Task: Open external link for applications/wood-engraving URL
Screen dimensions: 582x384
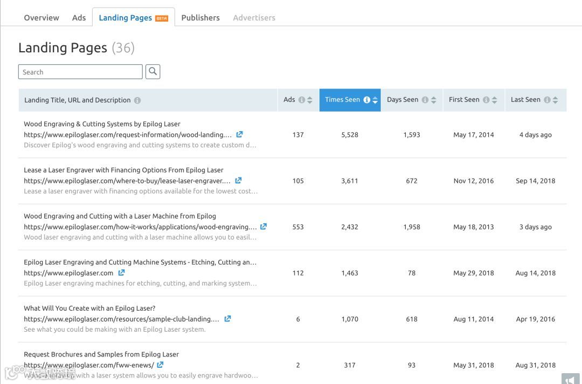Action: [264, 227]
